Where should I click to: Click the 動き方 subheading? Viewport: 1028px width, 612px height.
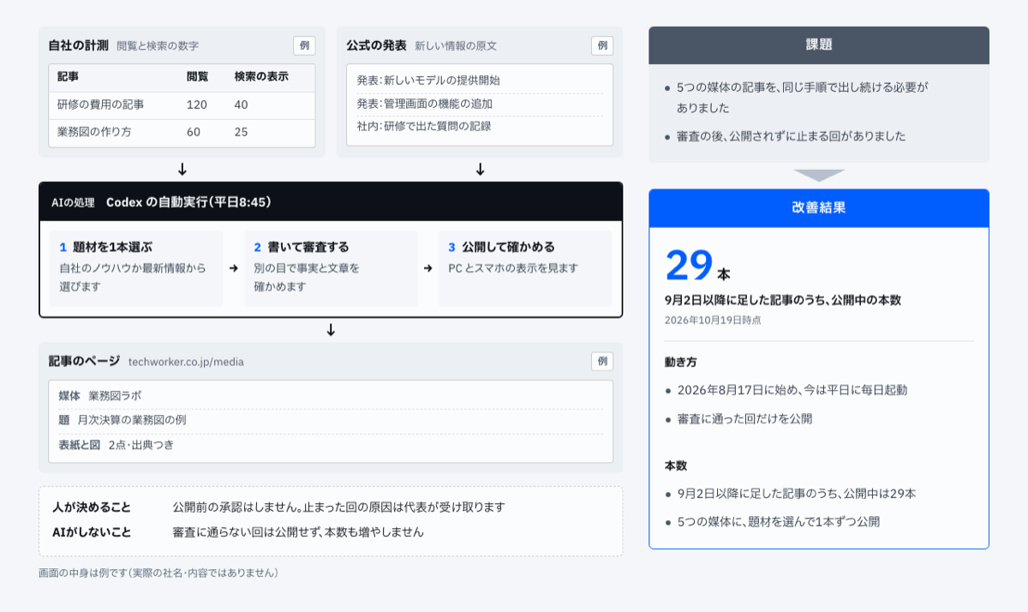tap(681, 362)
